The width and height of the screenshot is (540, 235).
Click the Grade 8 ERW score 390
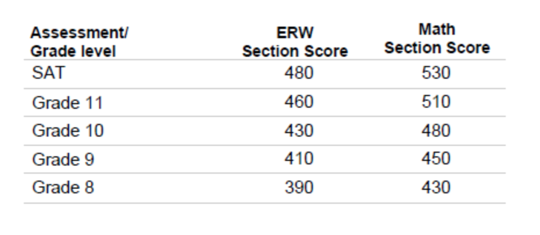click(x=298, y=187)
